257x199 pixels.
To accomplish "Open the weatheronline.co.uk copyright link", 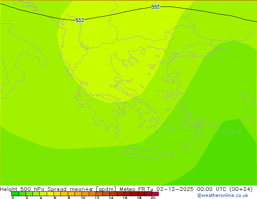I will 223,195.
